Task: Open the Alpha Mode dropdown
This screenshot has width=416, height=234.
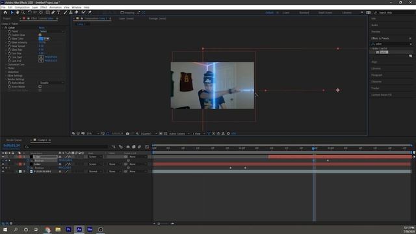Action: (x=52, y=83)
